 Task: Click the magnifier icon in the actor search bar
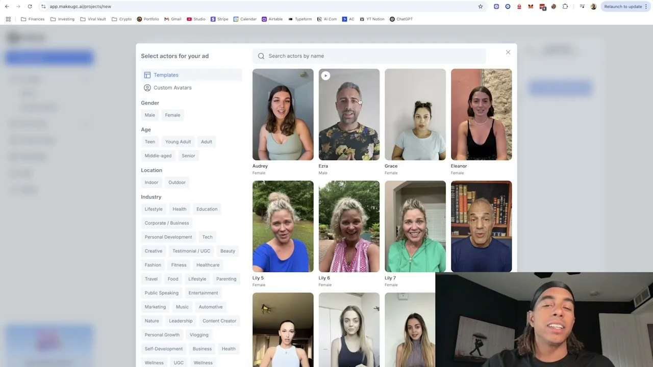(261, 56)
